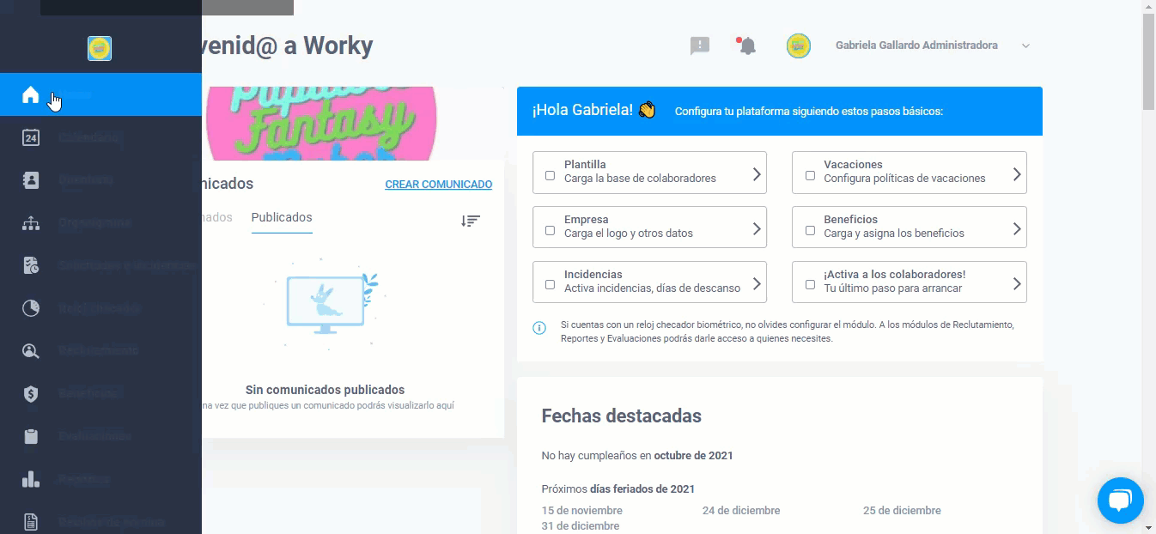Open the Solicitudes e incidencias checklist icon
This screenshot has width=1156, height=534.
pos(31,265)
